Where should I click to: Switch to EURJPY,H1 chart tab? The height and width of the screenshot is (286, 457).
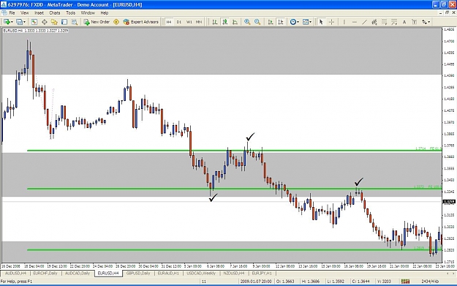(x=262, y=273)
